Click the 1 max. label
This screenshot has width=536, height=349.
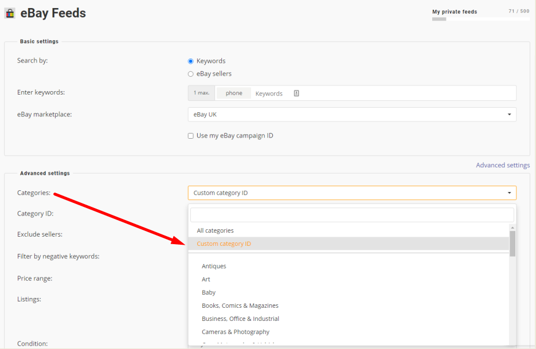coord(201,93)
